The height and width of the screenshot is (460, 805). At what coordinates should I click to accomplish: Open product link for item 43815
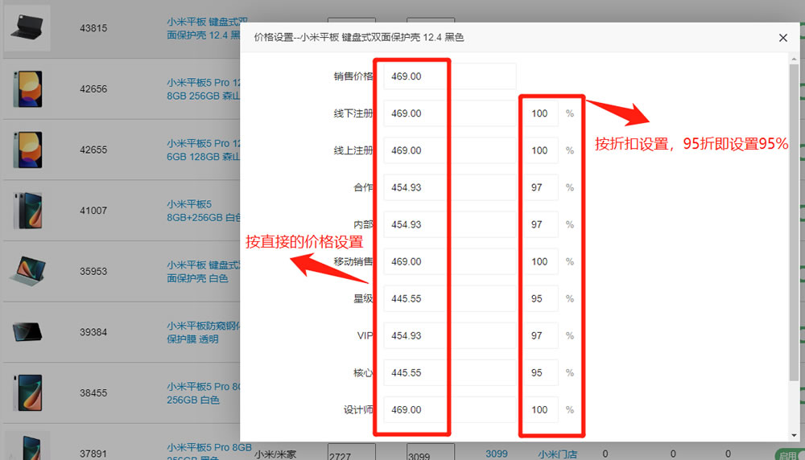coord(204,28)
